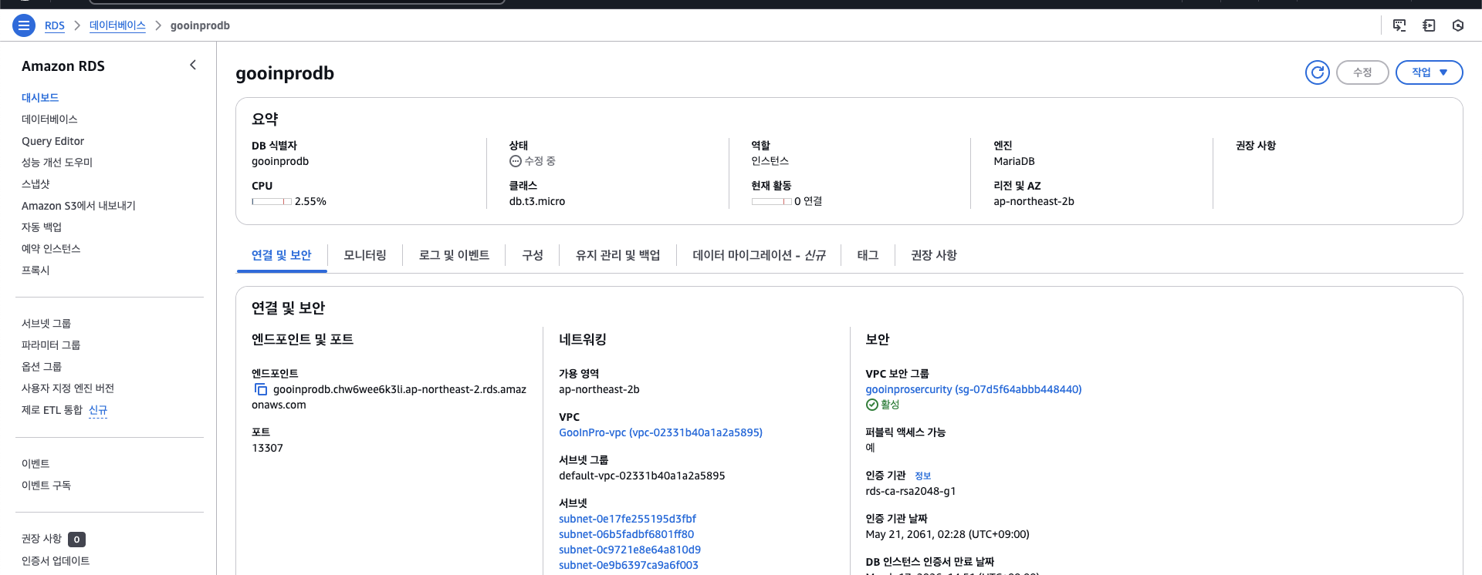1482x575 pixels.
Task: Click the refresh icon button
Action: pyautogui.click(x=1318, y=72)
